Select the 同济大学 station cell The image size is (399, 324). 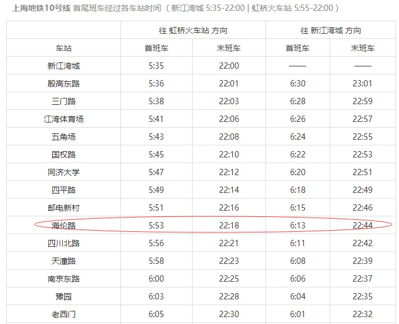coord(64,172)
